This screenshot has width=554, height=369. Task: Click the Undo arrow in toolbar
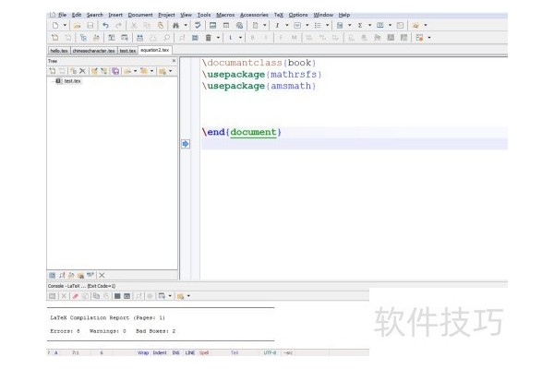tap(106, 26)
